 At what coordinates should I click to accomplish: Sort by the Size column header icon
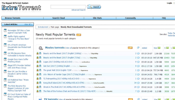pos(159,48)
